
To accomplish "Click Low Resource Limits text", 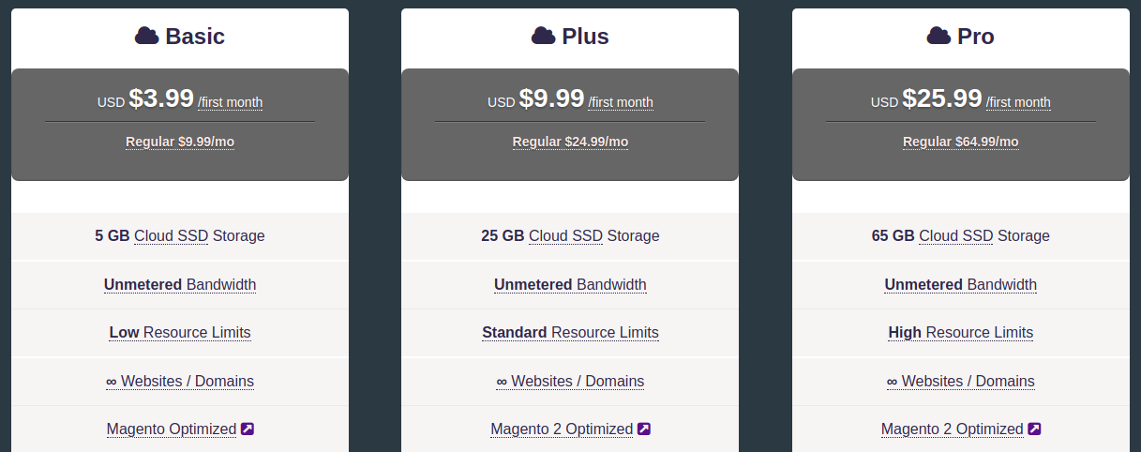I will pos(180,333).
